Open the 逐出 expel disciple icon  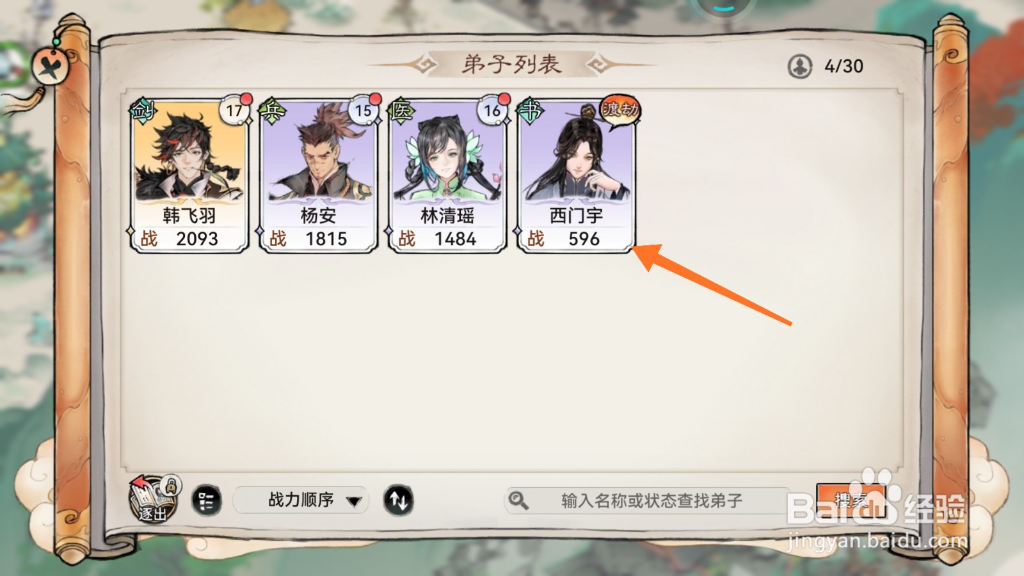click(x=154, y=499)
